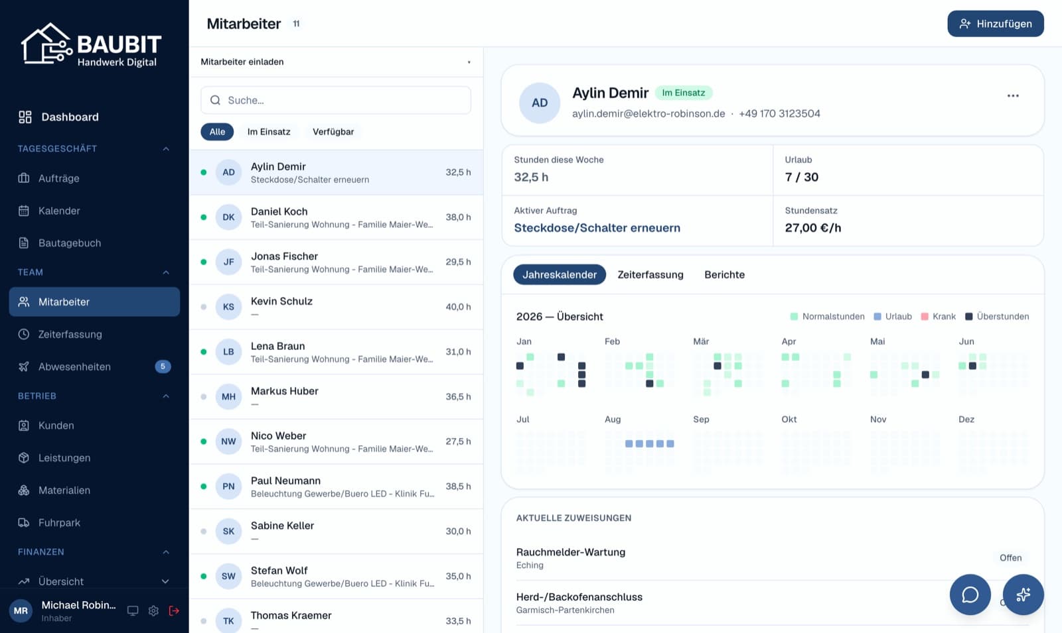The image size is (1062, 633).
Task: Click the monitor display icon
Action: tap(133, 610)
